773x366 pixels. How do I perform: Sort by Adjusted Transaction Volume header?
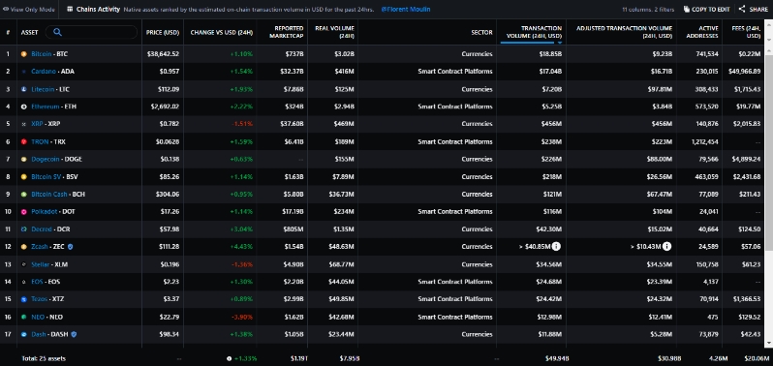tap(624, 32)
